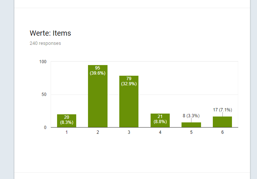Click the 240 responses text

click(x=45, y=43)
